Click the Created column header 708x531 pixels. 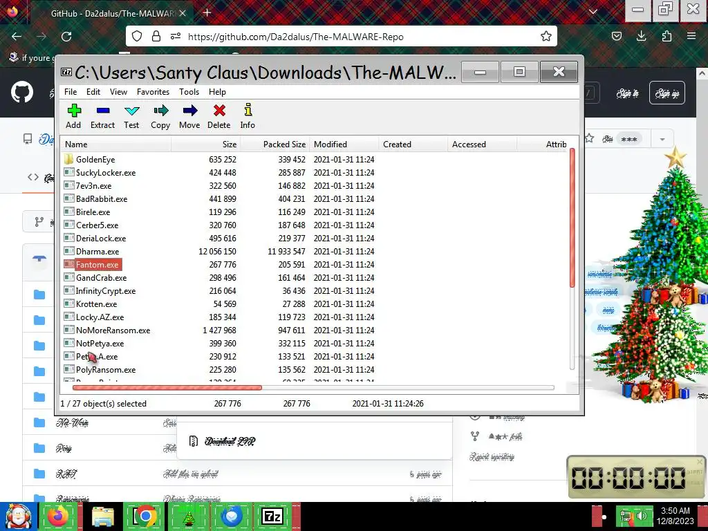(x=413, y=145)
